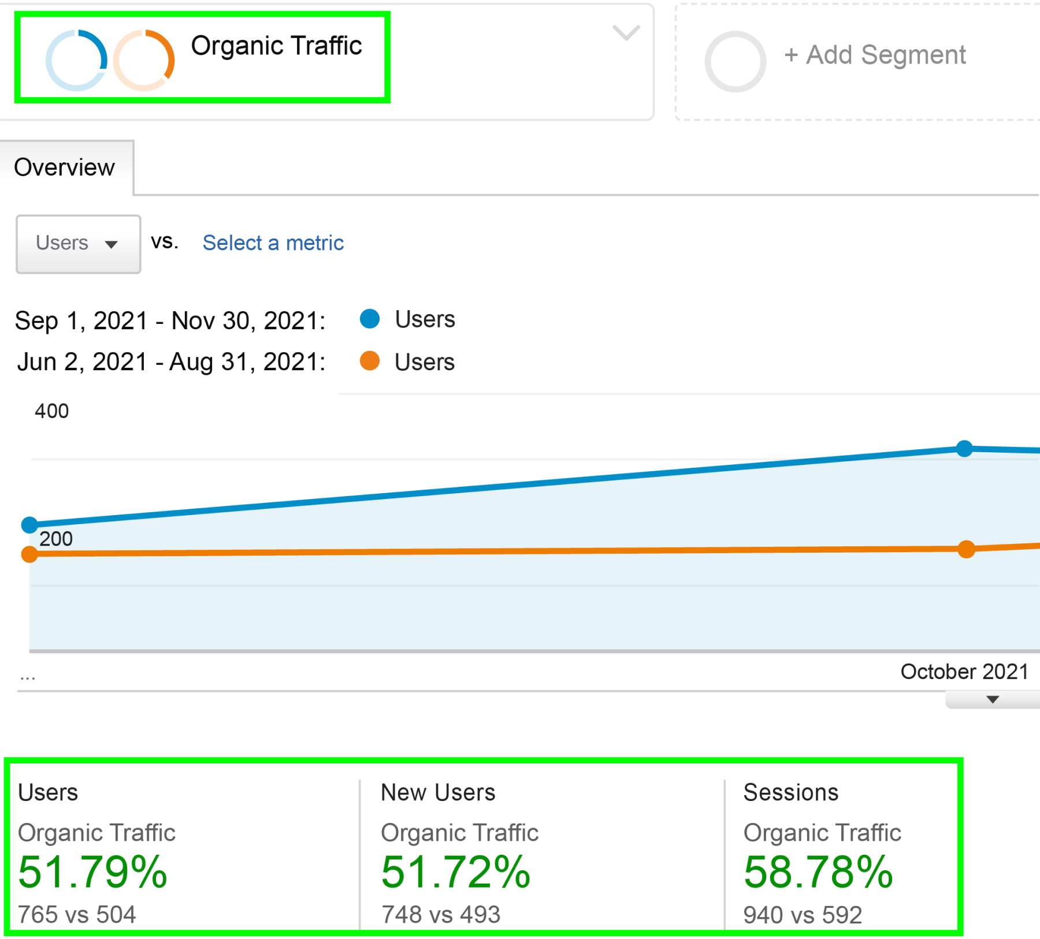Click the 51.79% Users change value
The width and height of the screenshot is (1040, 939).
(x=93, y=872)
